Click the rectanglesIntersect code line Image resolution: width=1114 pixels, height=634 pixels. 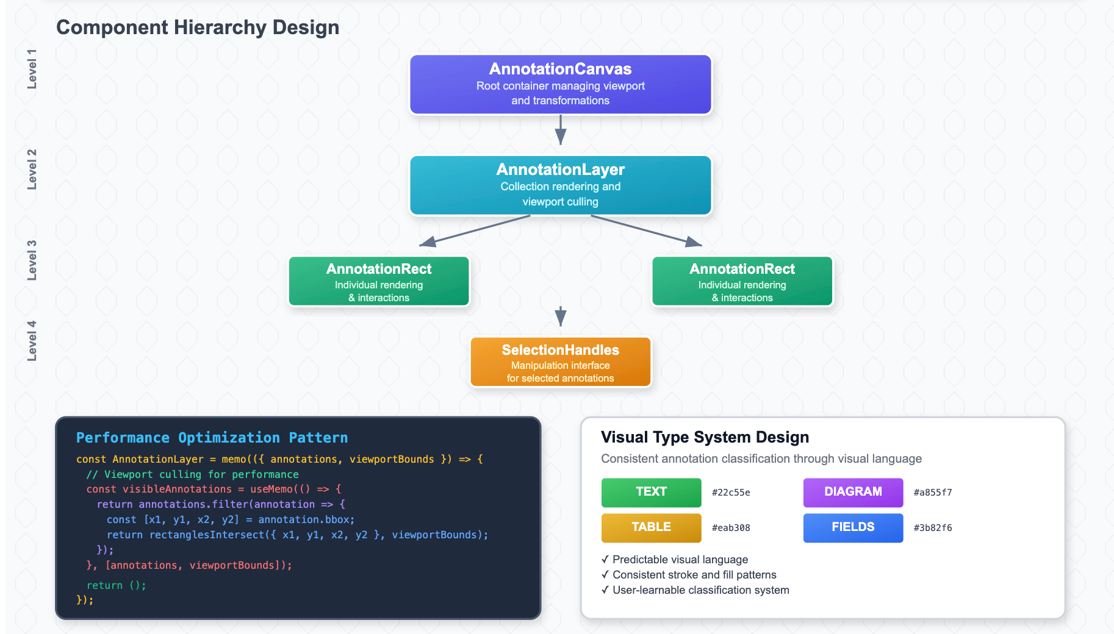(298, 535)
